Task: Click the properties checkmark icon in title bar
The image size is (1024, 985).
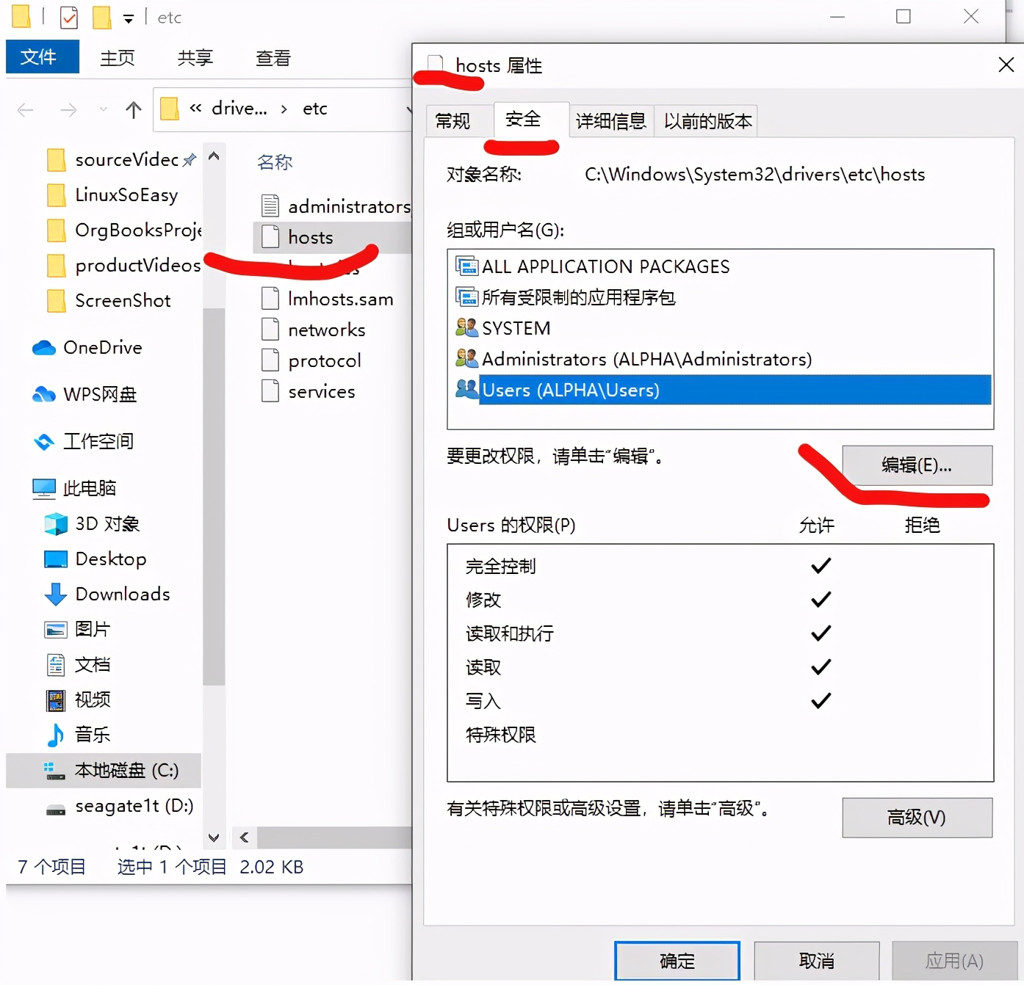Action: [x=69, y=17]
